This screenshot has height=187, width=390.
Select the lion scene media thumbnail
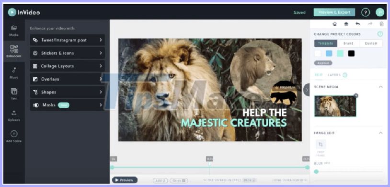(x=335, y=106)
